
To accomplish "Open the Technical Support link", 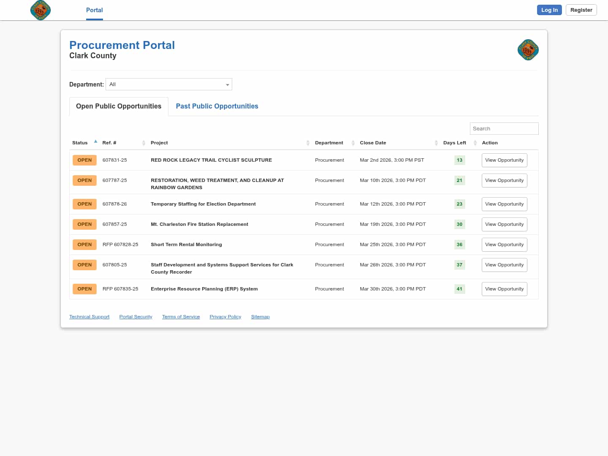I will 89,317.
